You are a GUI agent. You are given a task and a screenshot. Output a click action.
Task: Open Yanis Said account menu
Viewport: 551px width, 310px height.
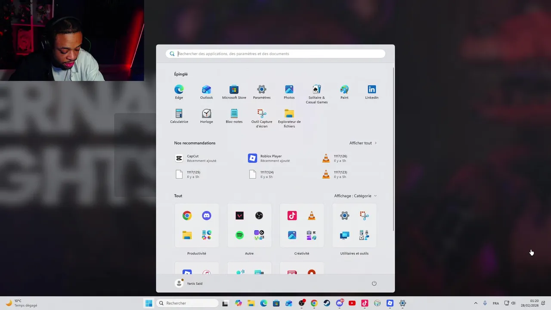tap(189, 283)
